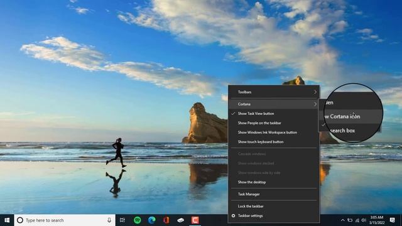Open Taskbar settings
The height and width of the screenshot is (226, 402).
tap(274, 216)
